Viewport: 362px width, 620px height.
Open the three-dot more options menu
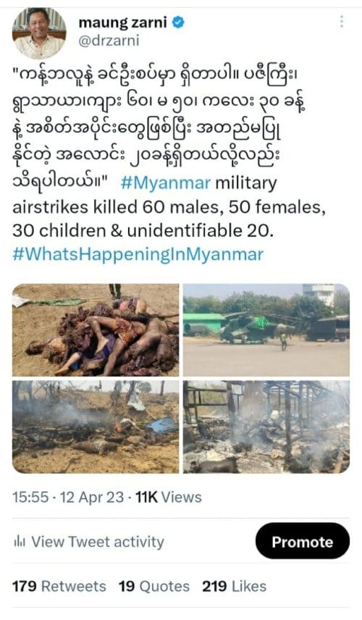click(342, 21)
